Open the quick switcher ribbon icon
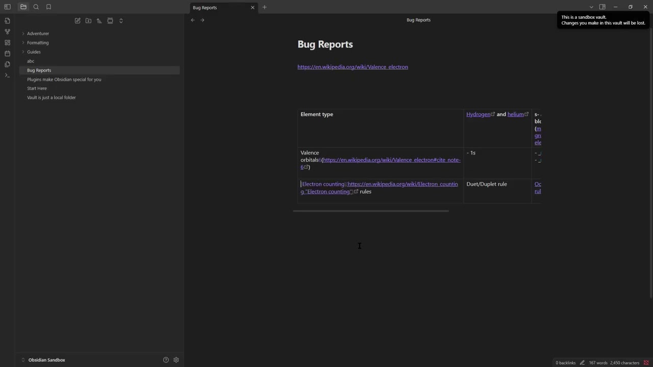Image resolution: width=653 pixels, height=367 pixels. [7, 20]
